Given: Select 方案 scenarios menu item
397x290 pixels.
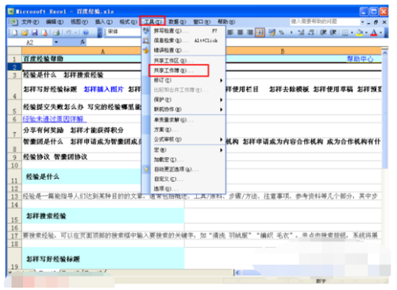Looking at the screenshot, I should click(184, 130).
